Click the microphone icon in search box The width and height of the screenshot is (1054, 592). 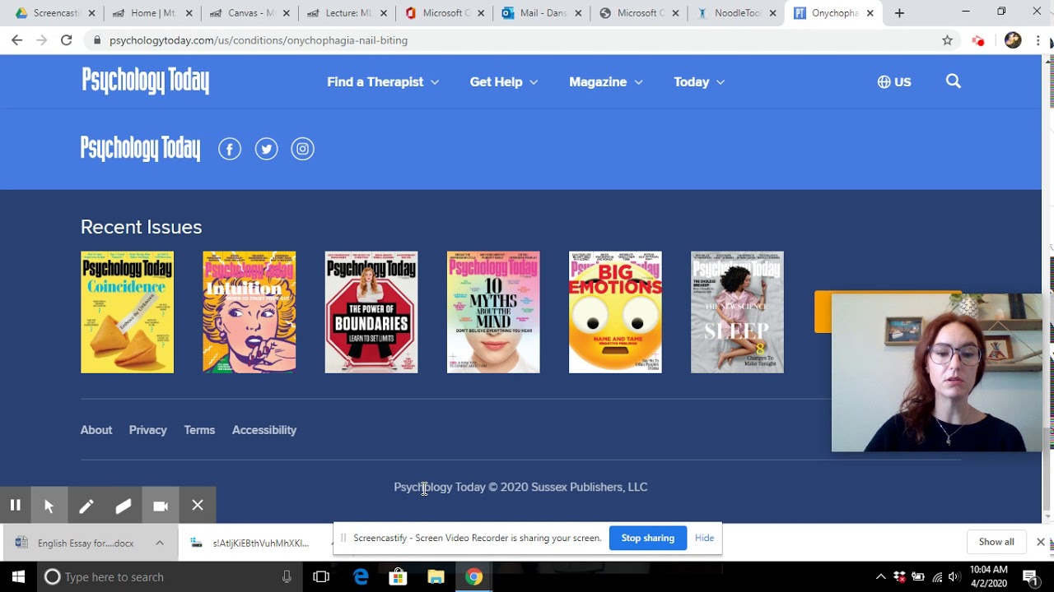pos(287,577)
